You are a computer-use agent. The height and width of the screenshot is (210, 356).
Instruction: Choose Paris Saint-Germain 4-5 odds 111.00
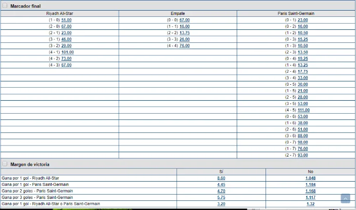304,110
